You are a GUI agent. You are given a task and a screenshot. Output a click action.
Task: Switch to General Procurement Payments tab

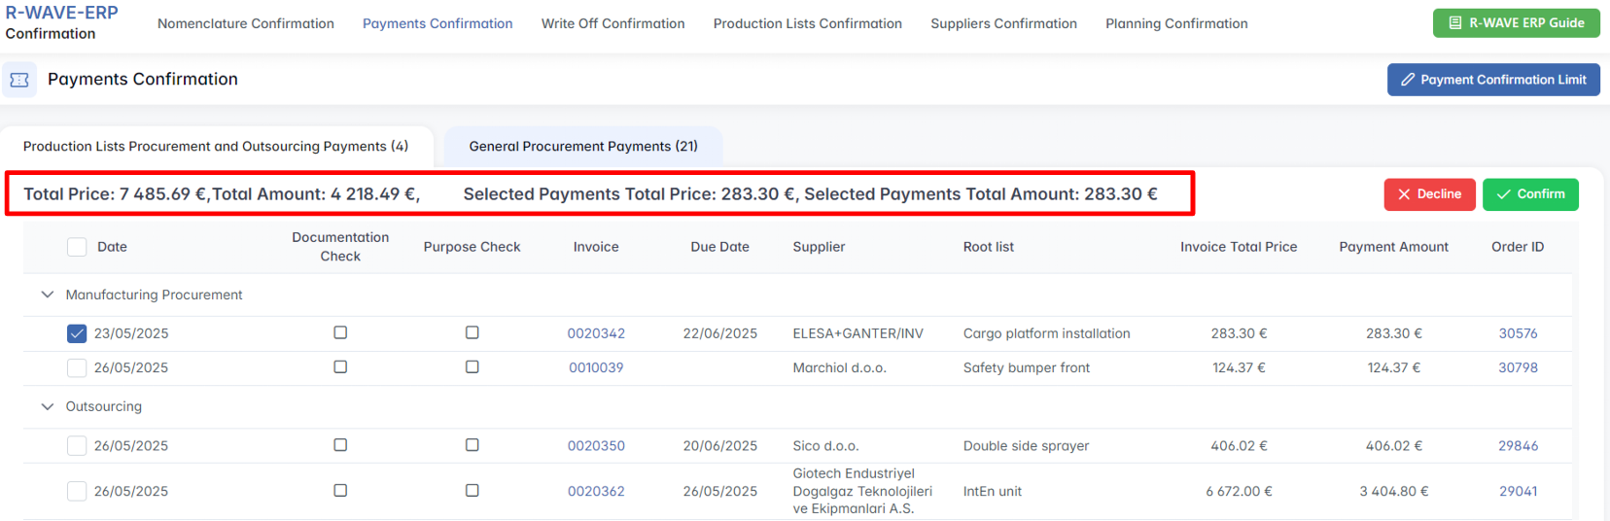[583, 147]
